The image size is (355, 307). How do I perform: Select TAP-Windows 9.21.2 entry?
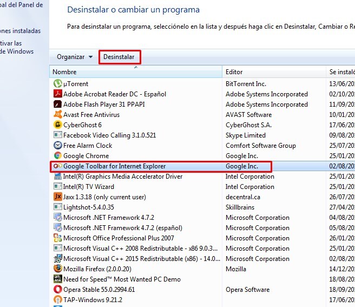pos(93,300)
